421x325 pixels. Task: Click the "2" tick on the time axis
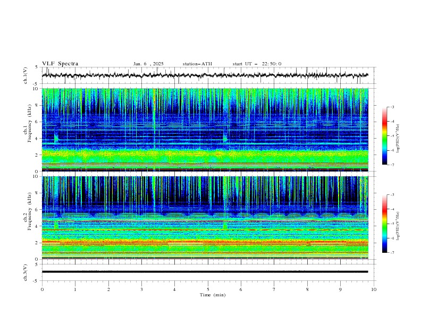108,289
